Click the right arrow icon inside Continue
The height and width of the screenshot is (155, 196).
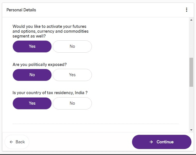tap(151, 142)
